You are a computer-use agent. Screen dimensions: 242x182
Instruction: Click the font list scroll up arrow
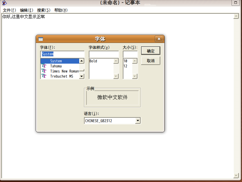pos(82,61)
